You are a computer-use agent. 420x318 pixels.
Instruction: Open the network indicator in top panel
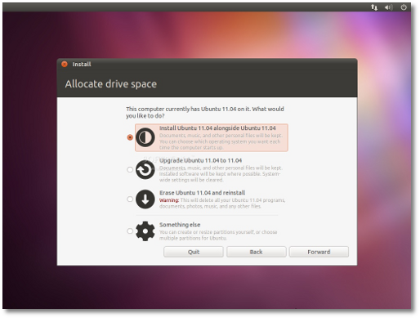[374, 7]
